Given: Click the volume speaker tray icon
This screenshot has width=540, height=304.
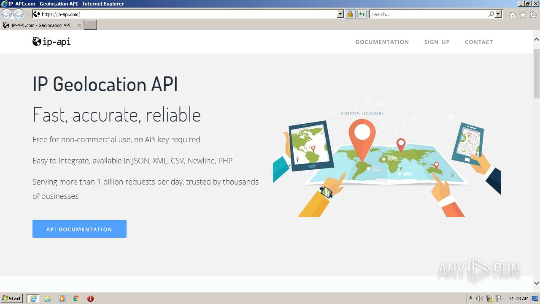Looking at the screenshot, I should [x=480, y=299].
